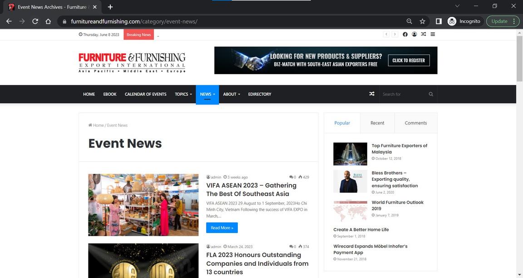The width and height of the screenshot is (523, 278).
Task: Click the comment count on VIFA article
Action: 292,177
